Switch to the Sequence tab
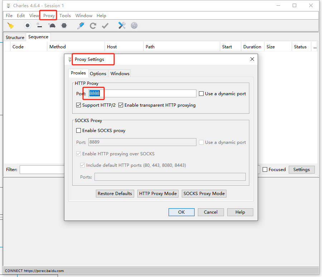 tap(38, 37)
